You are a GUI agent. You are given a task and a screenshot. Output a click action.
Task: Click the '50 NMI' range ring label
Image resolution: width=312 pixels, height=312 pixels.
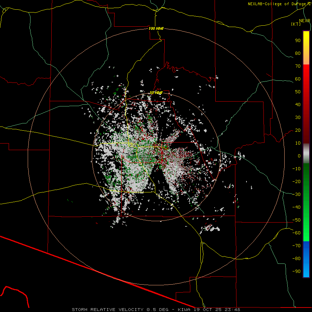(156, 93)
